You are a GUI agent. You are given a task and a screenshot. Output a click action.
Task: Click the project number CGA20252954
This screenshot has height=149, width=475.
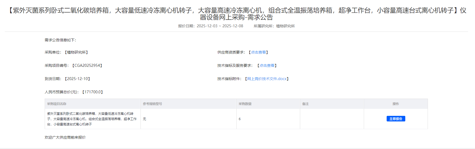(87, 65)
